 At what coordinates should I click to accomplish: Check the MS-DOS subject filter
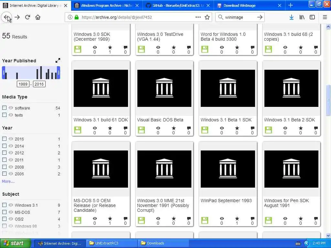point(4,212)
